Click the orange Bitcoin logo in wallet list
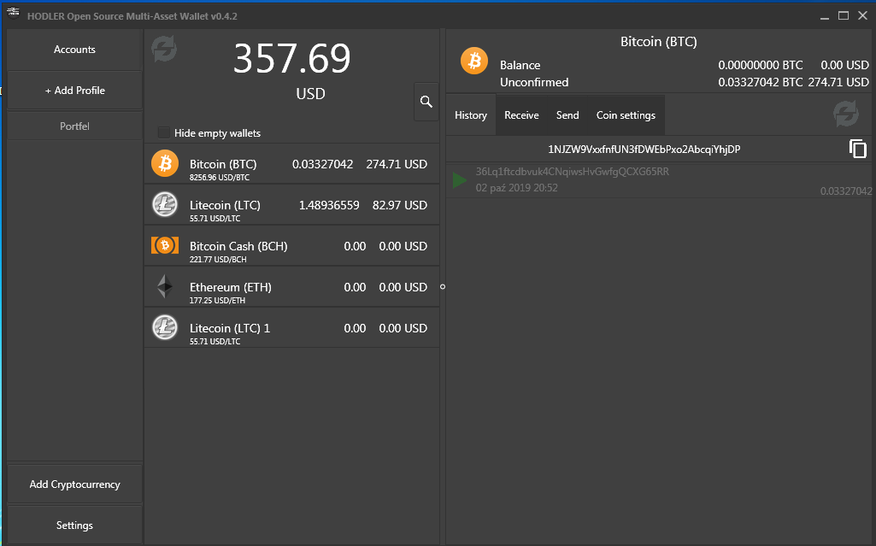 165,163
